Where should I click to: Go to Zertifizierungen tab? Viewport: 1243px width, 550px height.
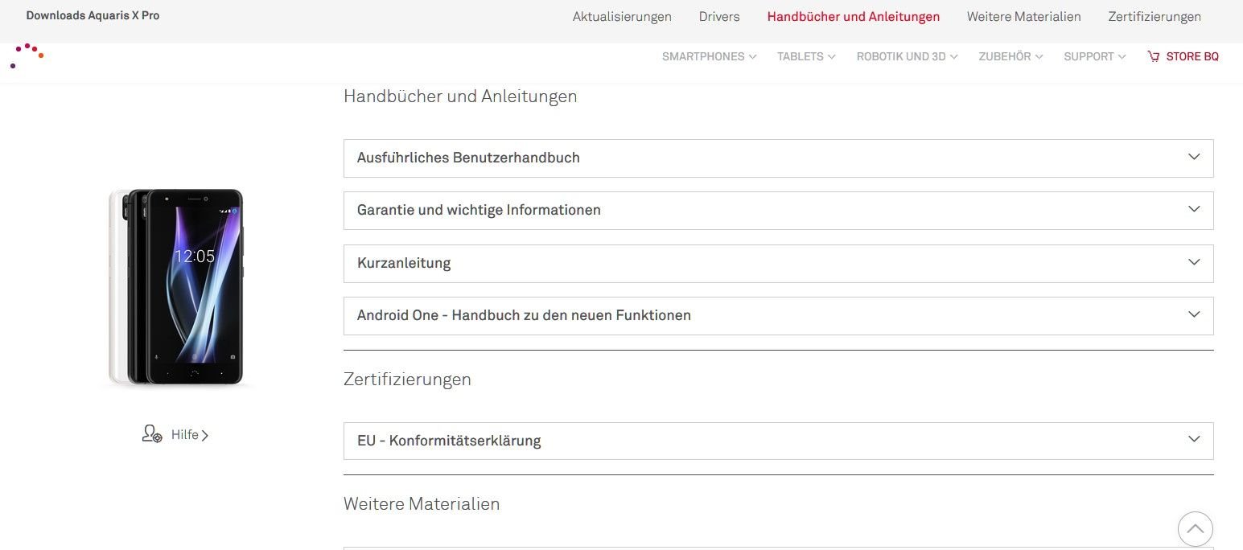[x=1155, y=16]
